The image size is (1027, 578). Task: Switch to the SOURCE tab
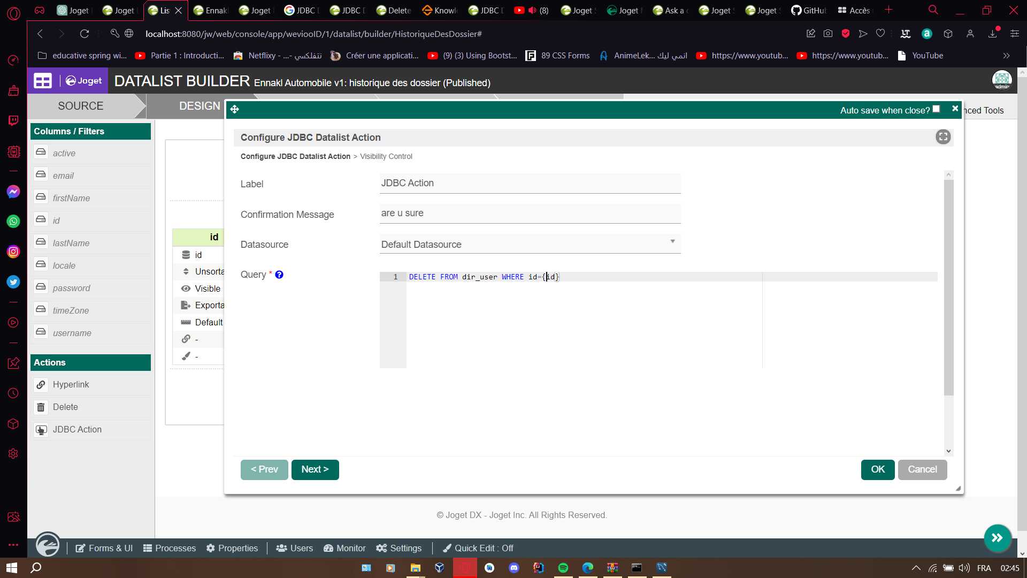81,106
